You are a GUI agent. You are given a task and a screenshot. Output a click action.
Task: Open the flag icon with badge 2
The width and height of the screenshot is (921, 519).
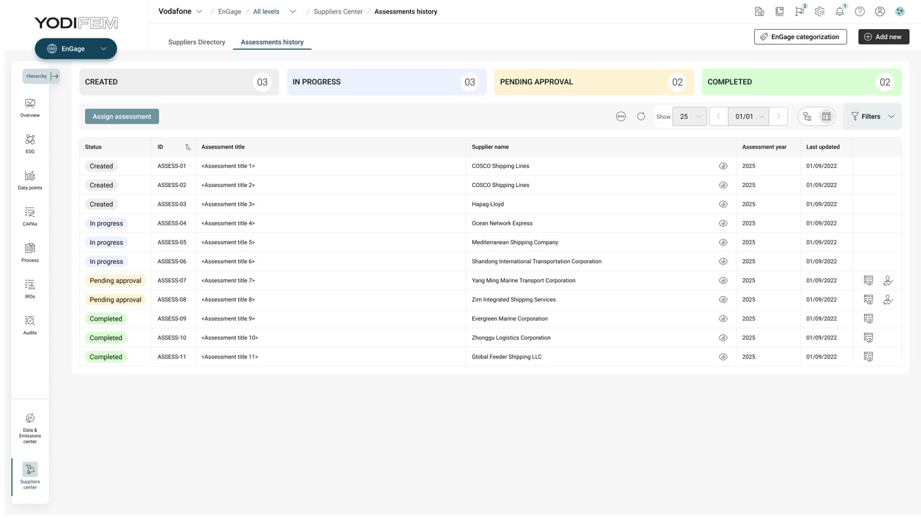pos(800,11)
